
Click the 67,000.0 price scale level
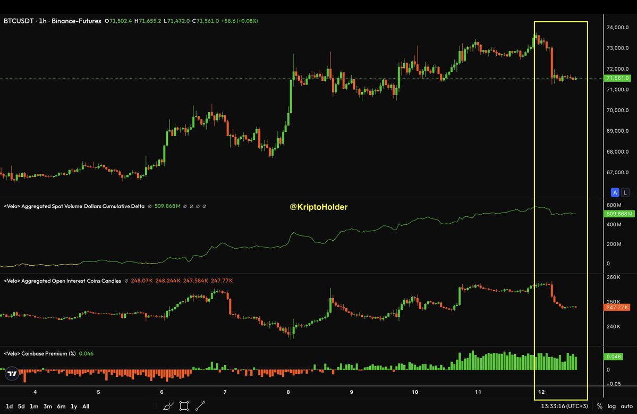click(x=617, y=172)
